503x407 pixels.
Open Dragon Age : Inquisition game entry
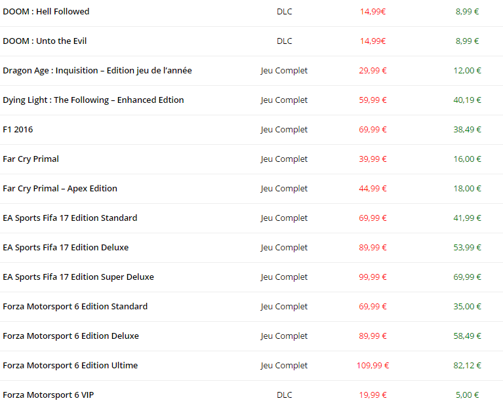click(x=97, y=71)
